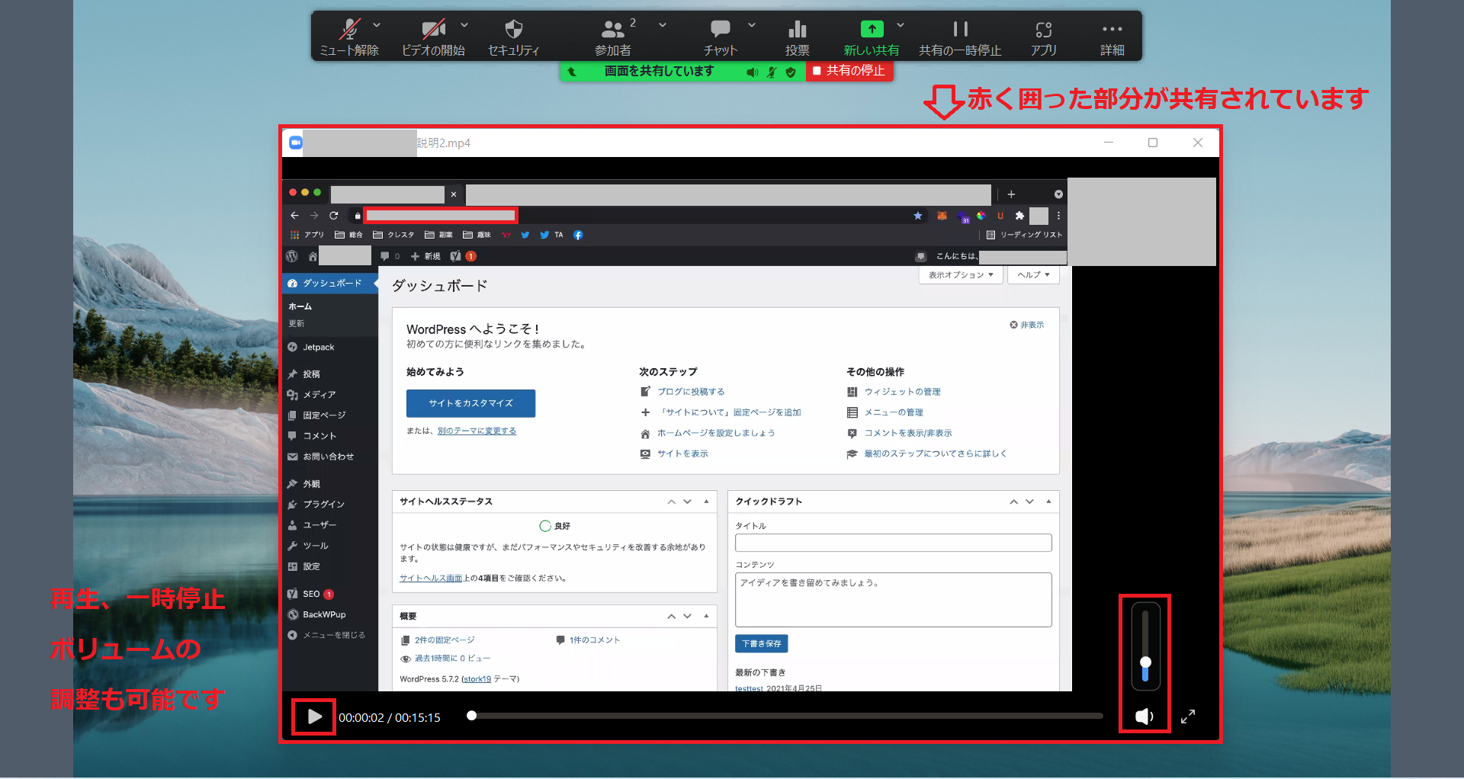Start the video camera

coord(433,30)
